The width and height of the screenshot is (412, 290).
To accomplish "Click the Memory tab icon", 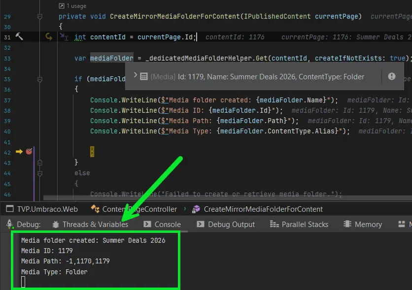I will tap(346, 224).
